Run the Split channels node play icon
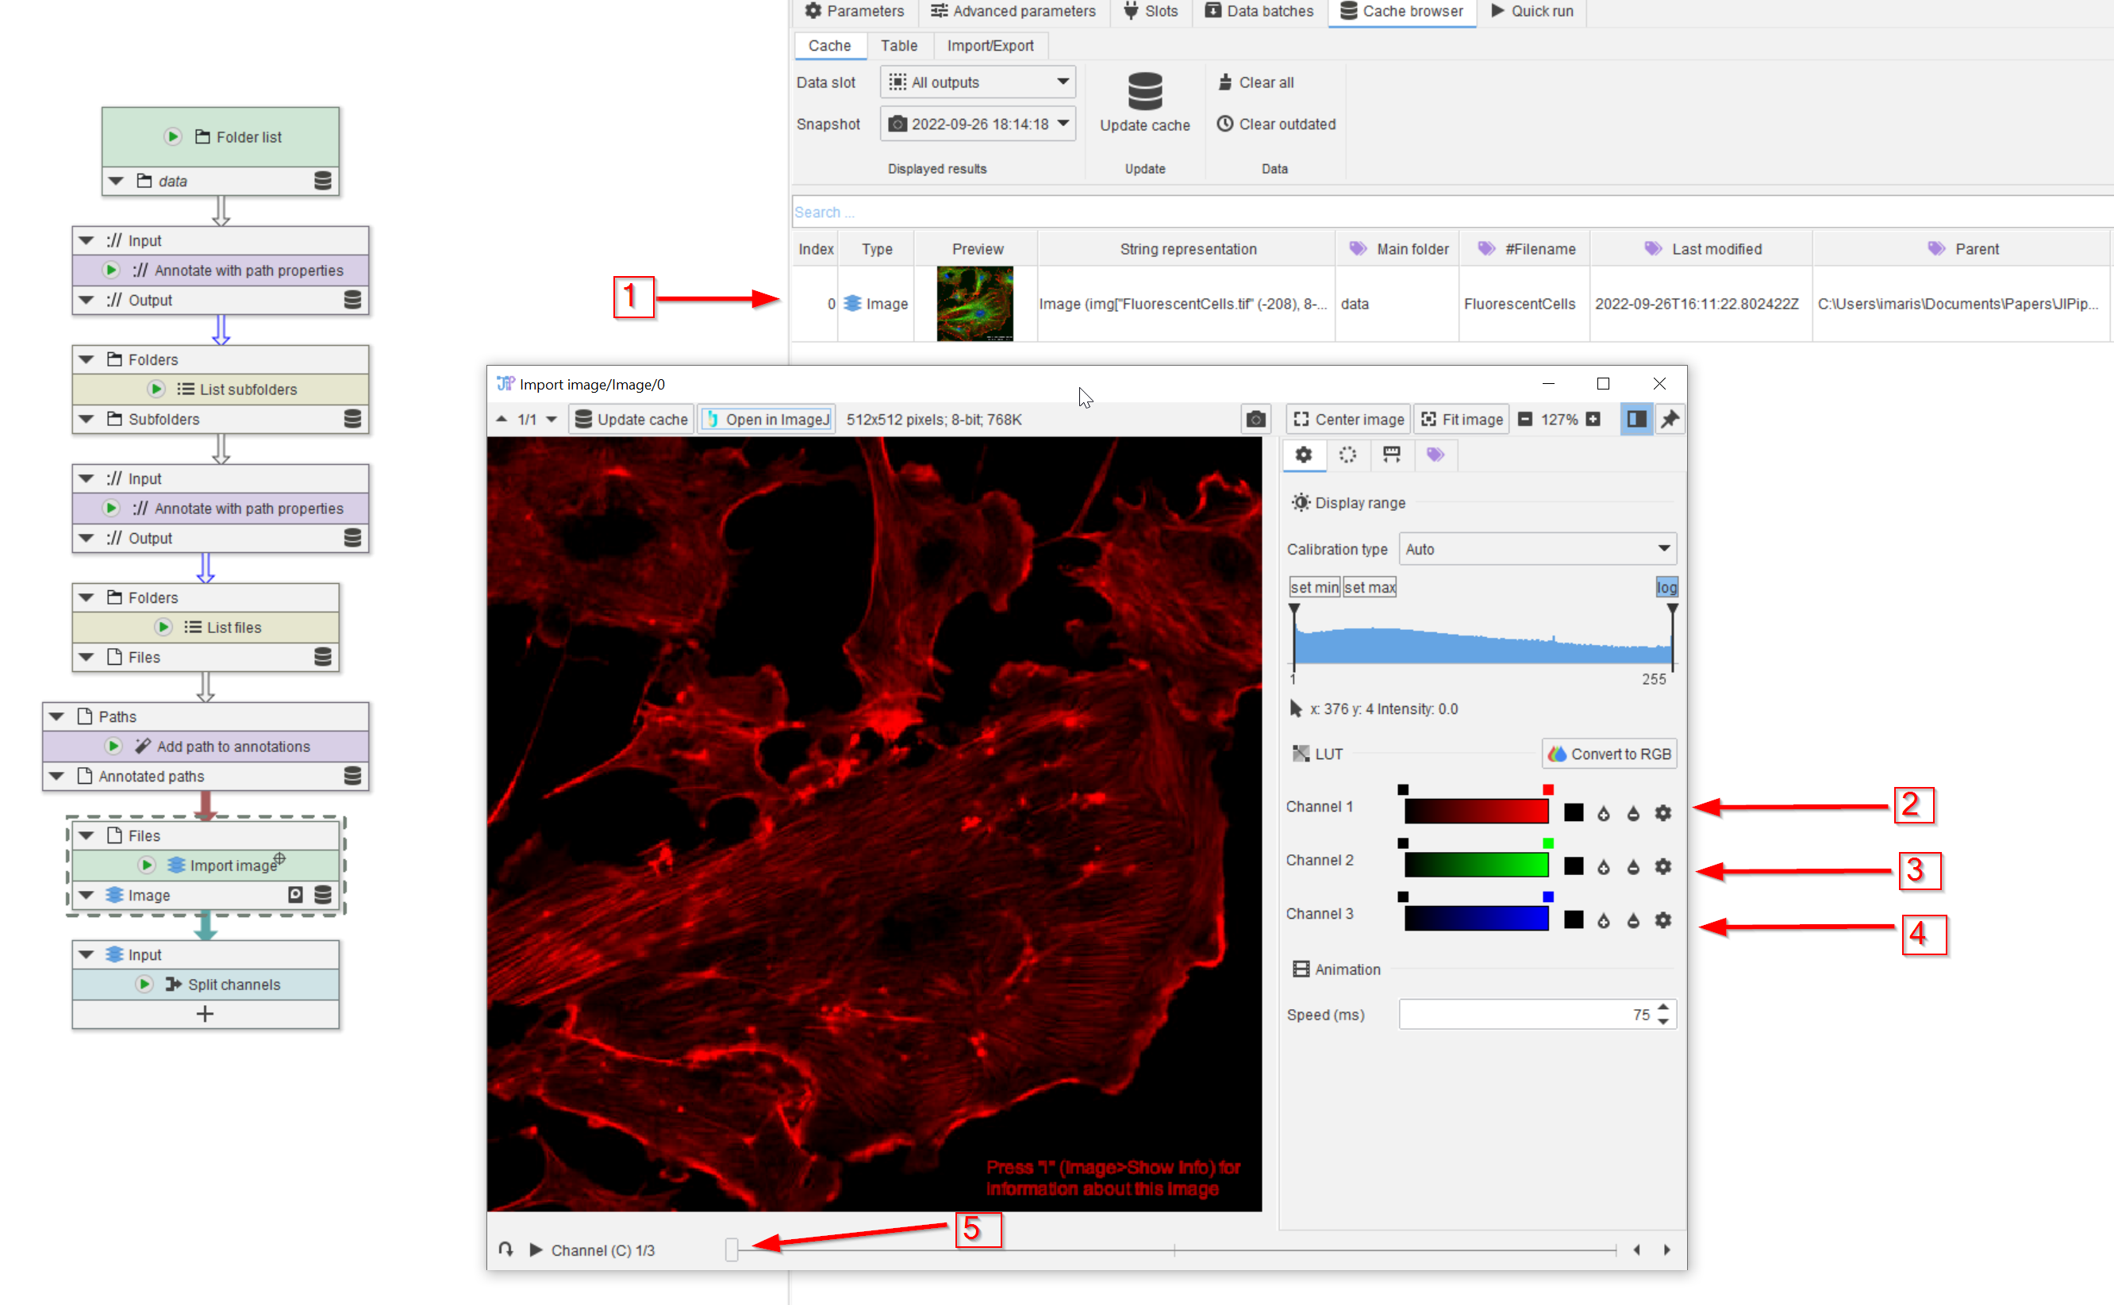The image size is (2114, 1305). click(145, 984)
